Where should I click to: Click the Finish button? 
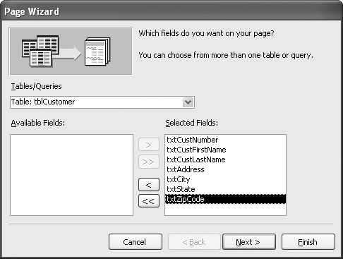click(308, 242)
